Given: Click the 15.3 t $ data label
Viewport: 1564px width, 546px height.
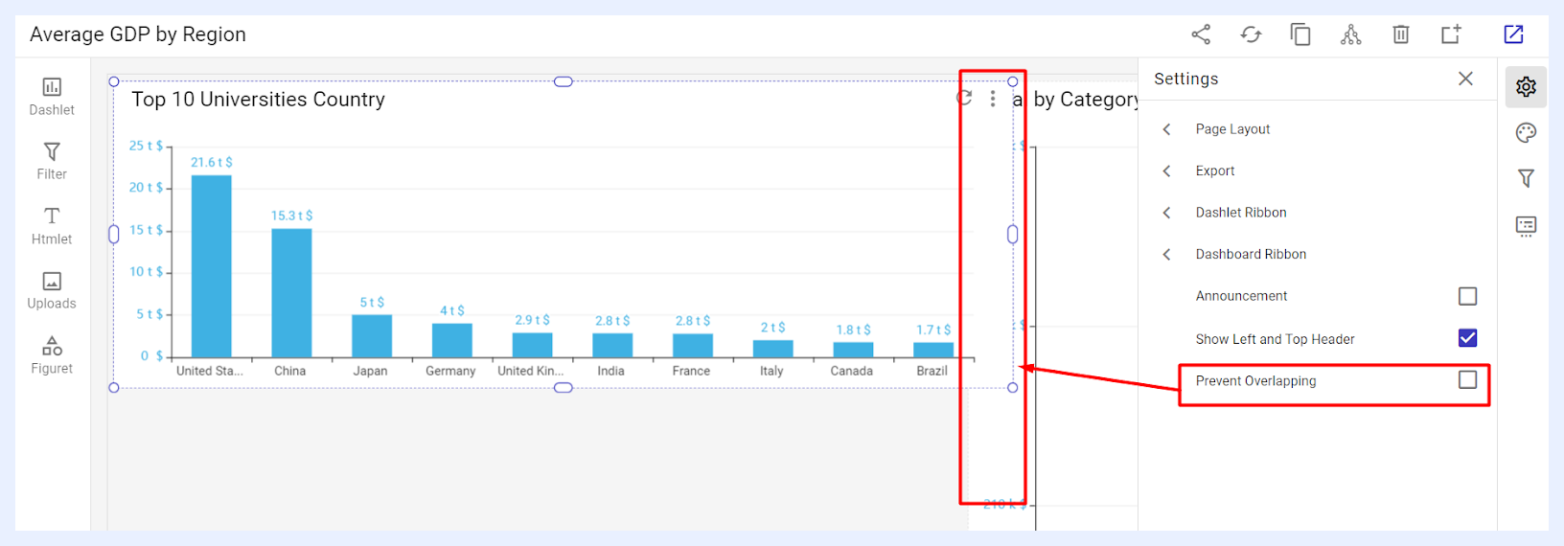Looking at the screenshot, I should [x=291, y=216].
